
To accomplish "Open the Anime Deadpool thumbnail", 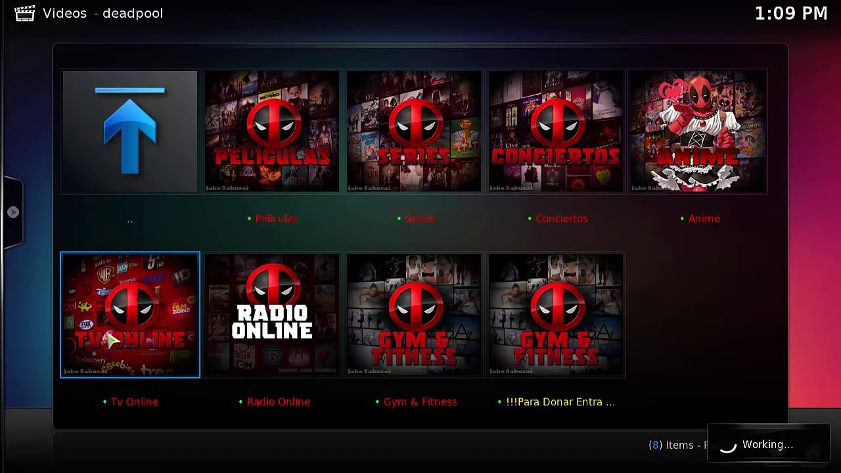I will (x=698, y=131).
